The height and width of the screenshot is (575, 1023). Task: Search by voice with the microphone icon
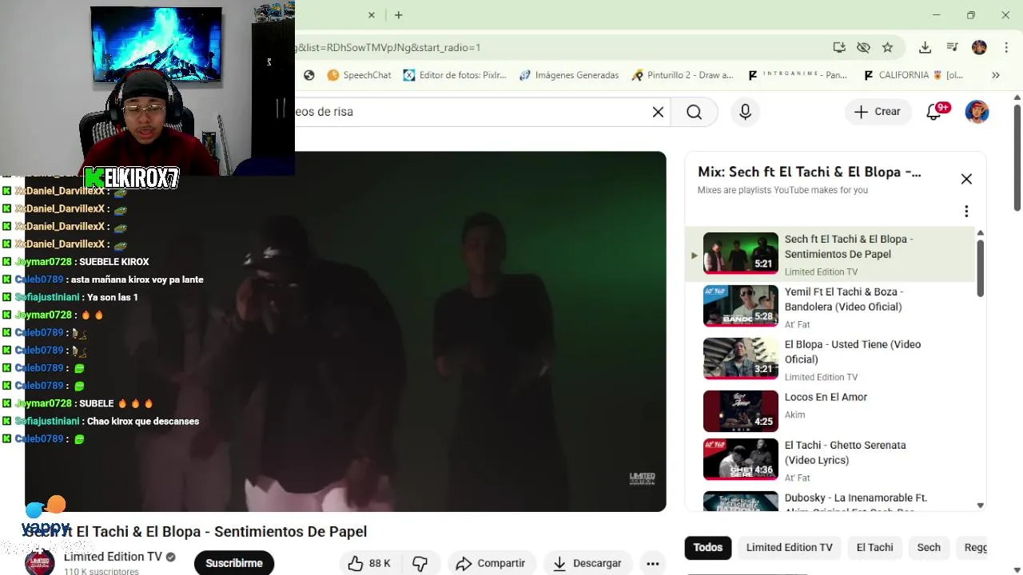pos(745,112)
